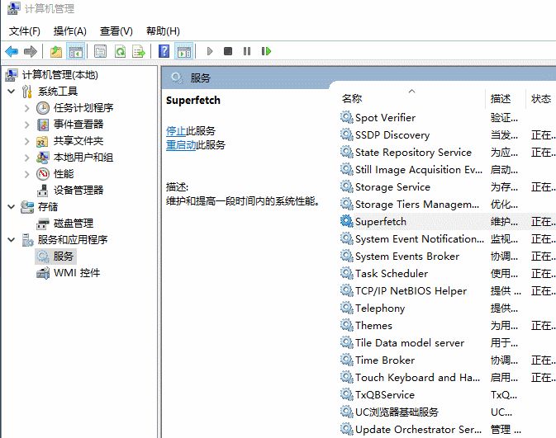556x438 pixels.
Task: Expand the 事件查看器 node arrow
Action: [x=27, y=125]
